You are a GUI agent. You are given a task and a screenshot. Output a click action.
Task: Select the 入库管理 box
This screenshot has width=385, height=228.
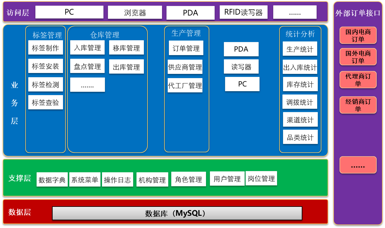(87, 47)
